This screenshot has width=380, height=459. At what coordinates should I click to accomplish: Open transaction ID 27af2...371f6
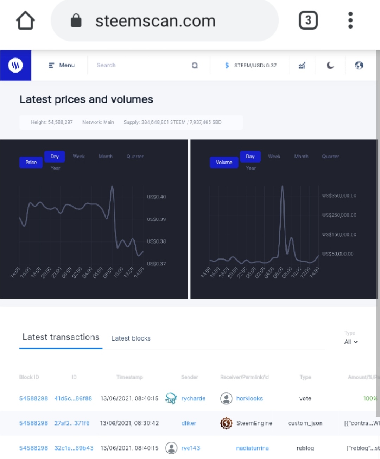pyautogui.click(x=72, y=423)
